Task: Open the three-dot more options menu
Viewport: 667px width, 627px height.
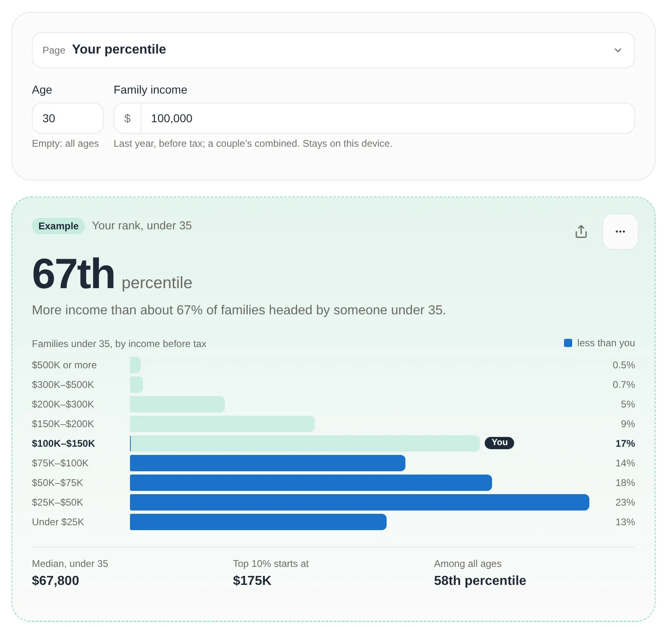Action: click(620, 232)
